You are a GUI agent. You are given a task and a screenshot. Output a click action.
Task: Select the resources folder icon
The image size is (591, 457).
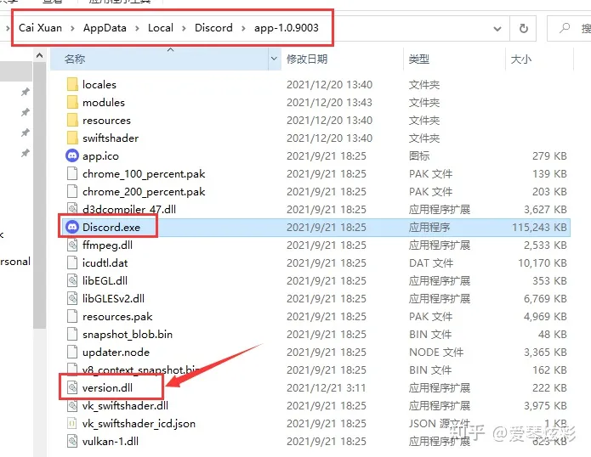click(x=72, y=120)
